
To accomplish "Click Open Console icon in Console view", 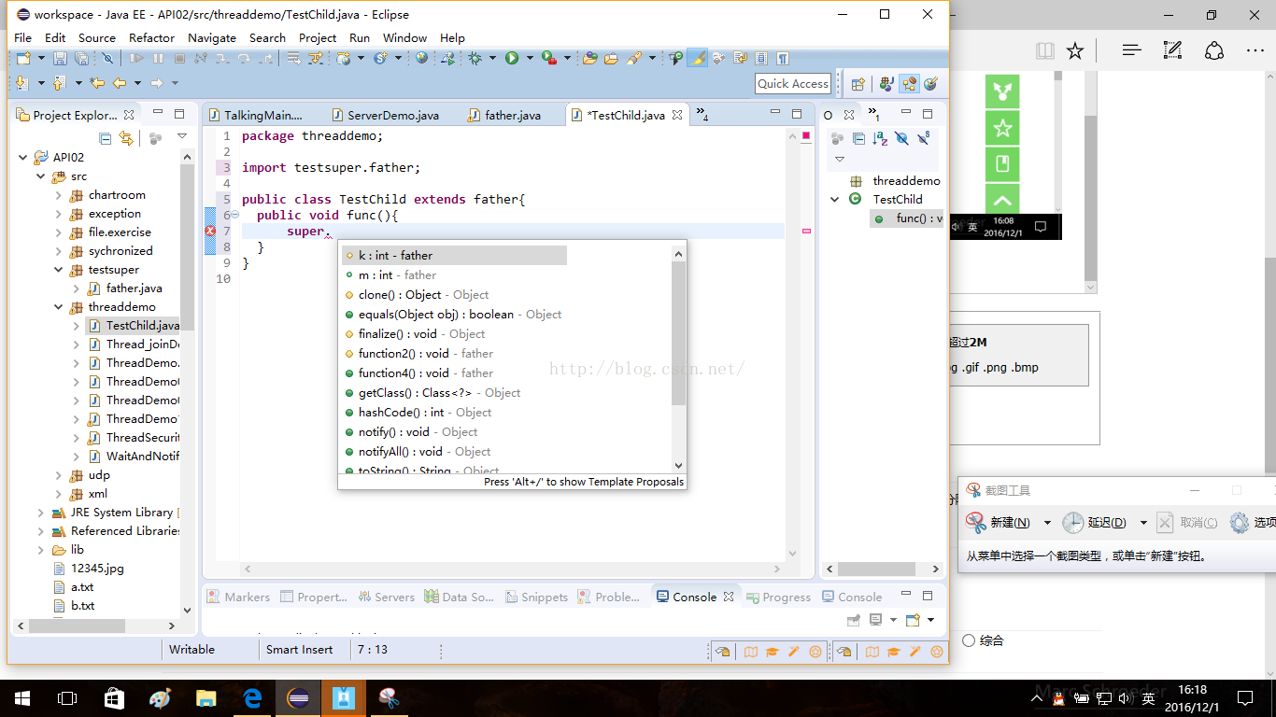I will pyautogui.click(x=913, y=620).
